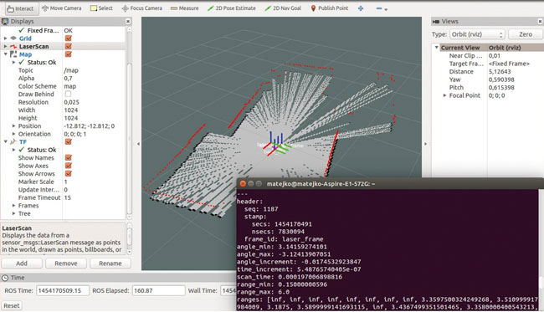
Task: Click the LaserScan display red icon
Action: coord(13,47)
